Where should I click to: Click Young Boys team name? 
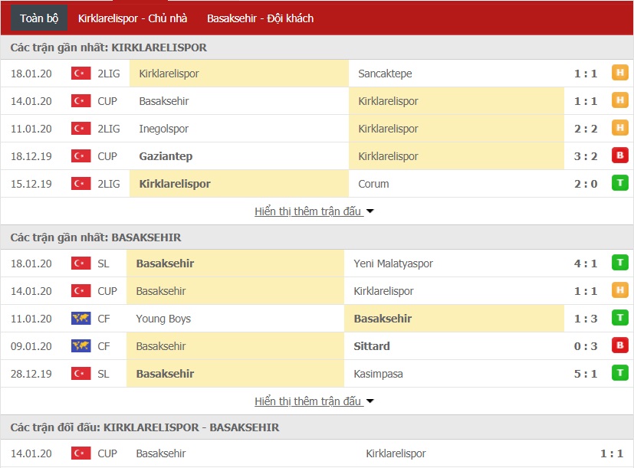tap(163, 319)
